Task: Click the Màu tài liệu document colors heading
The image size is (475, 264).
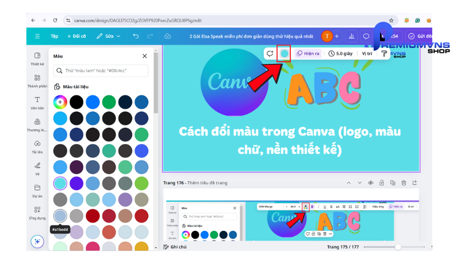Action: [x=75, y=87]
